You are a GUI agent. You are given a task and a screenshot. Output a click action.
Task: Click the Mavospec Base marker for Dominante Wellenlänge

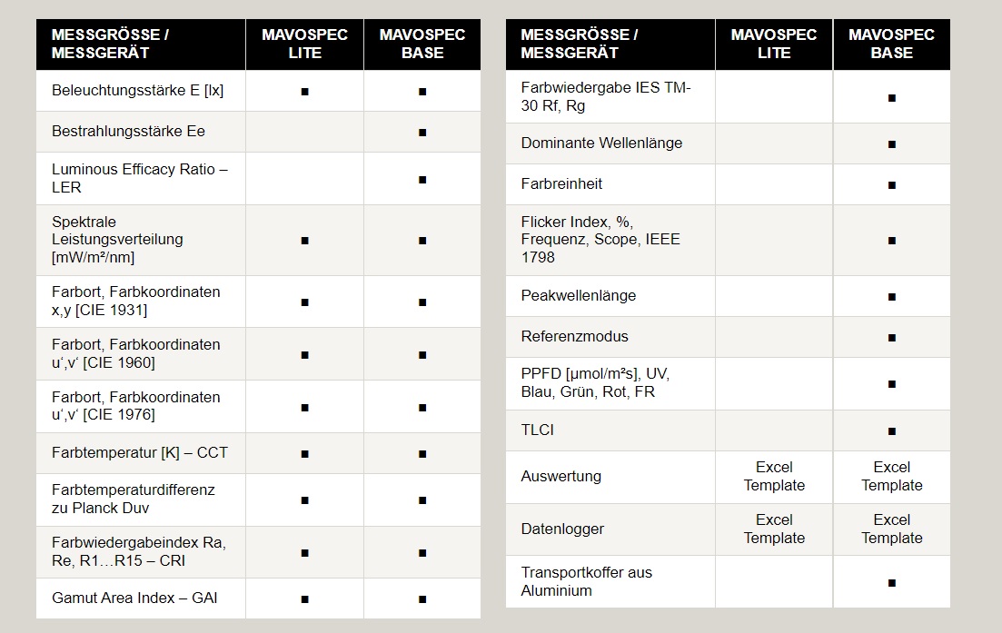[891, 144]
